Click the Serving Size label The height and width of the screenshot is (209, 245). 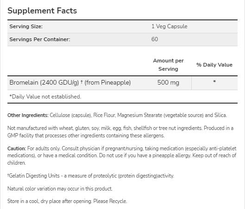click(x=26, y=26)
